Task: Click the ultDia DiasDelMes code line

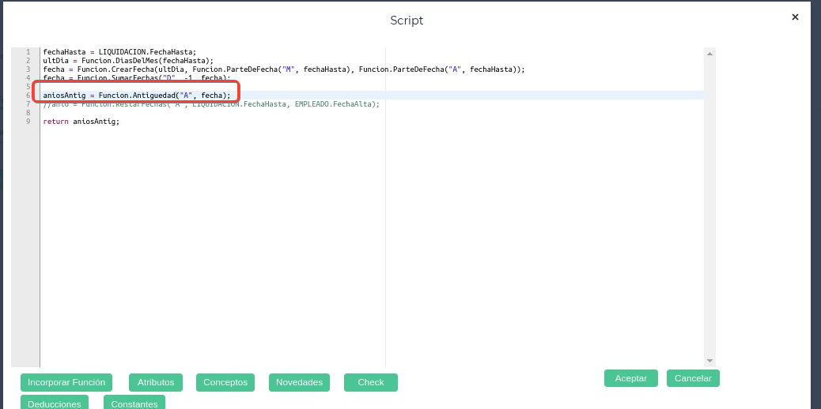Action: [x=128, y=61]
